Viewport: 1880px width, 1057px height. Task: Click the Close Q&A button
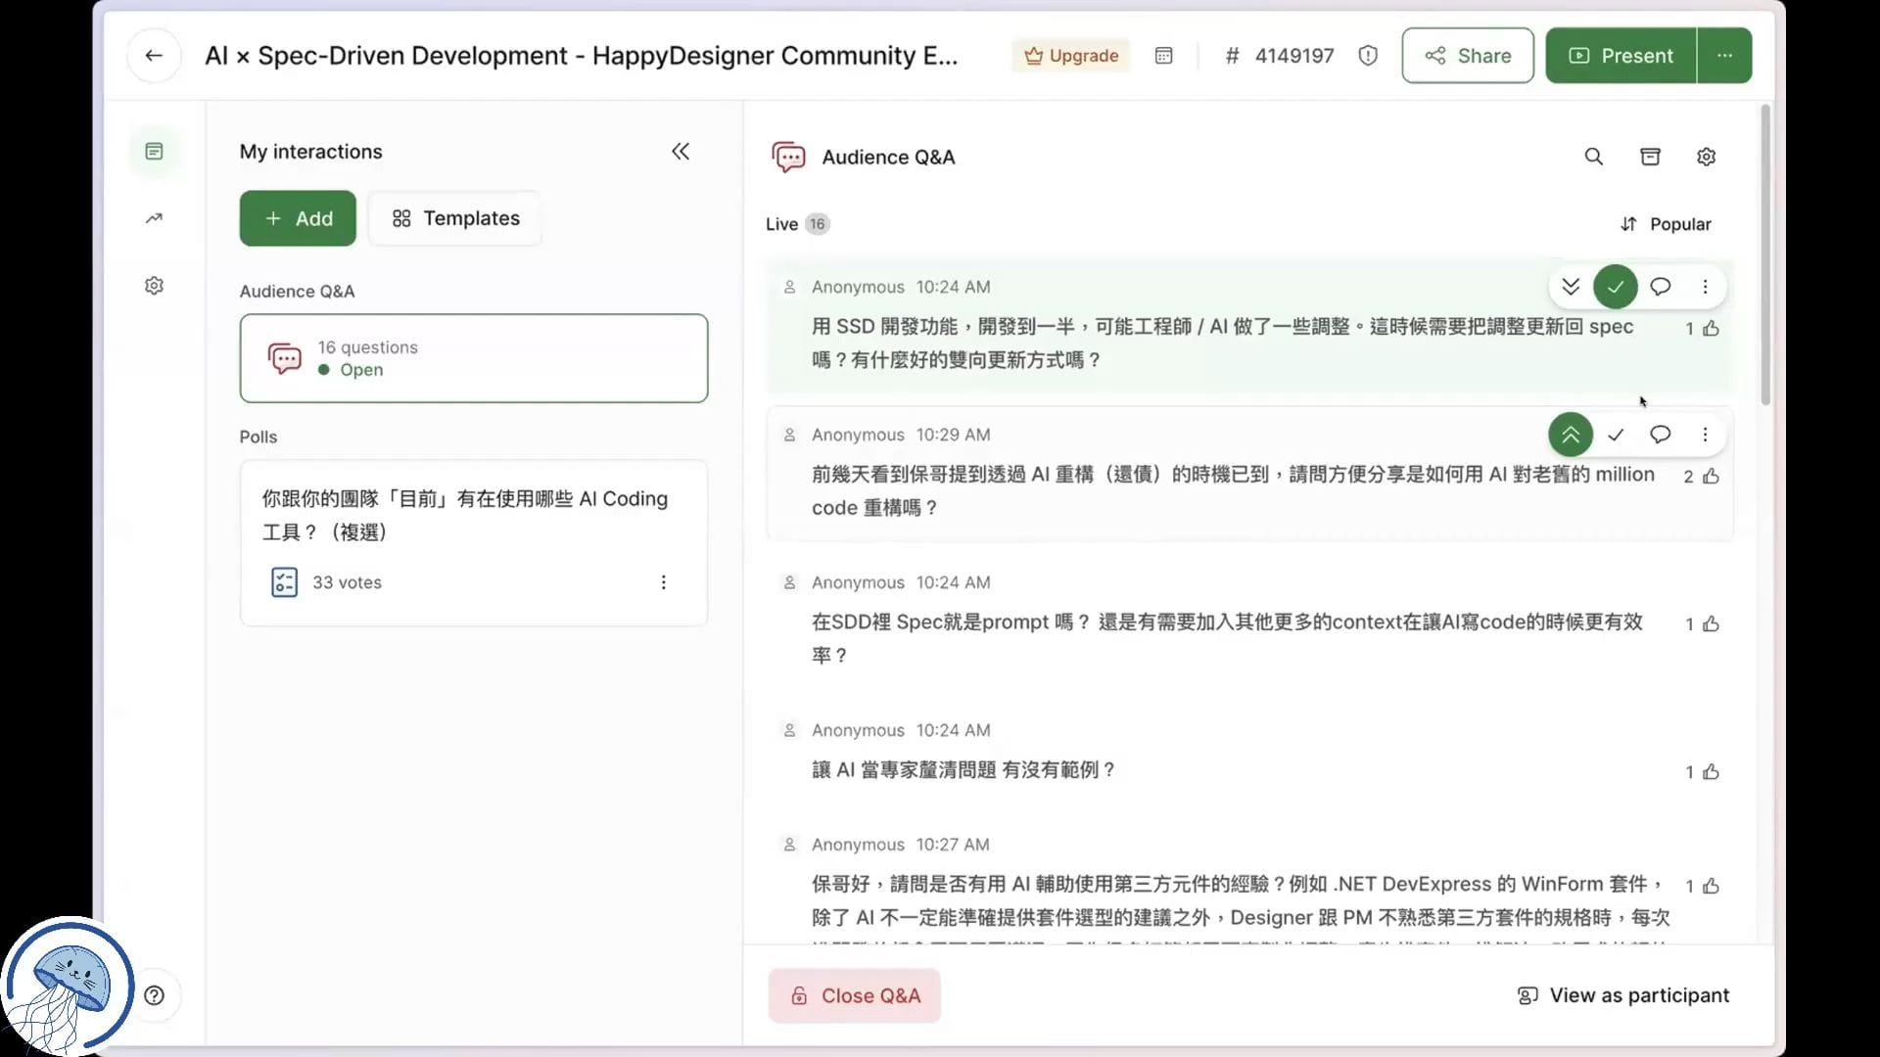click(854, 995)
